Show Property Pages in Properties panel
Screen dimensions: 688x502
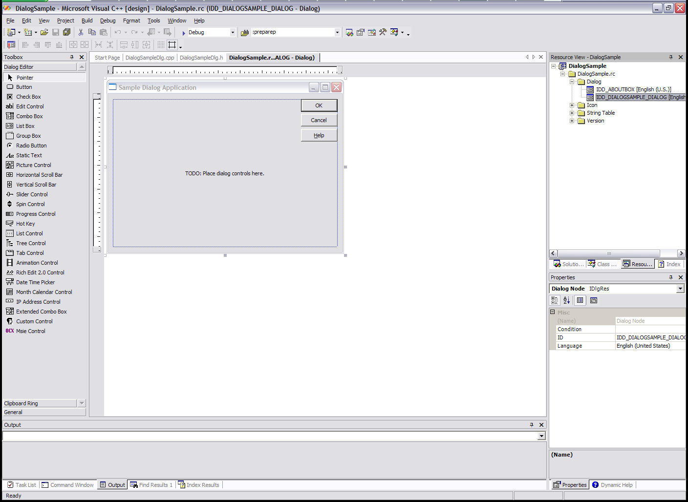pyautogui.click(x=594, y=300)
